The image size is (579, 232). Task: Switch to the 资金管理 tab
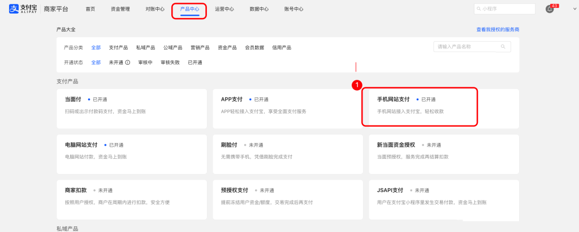(120, 9)
